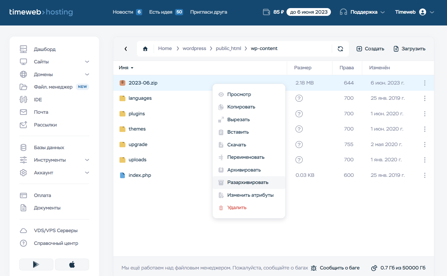Open Timeweb account dropdown menu
Viewport: 447px width, 276px height.
[x=414, y=12]
